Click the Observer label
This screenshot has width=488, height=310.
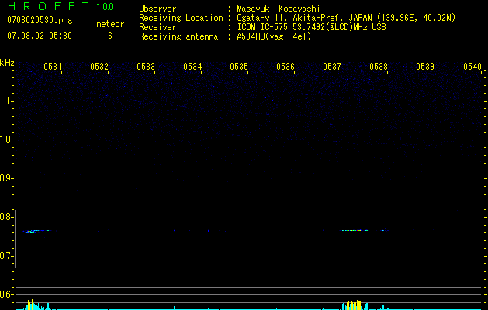(157, 9)
